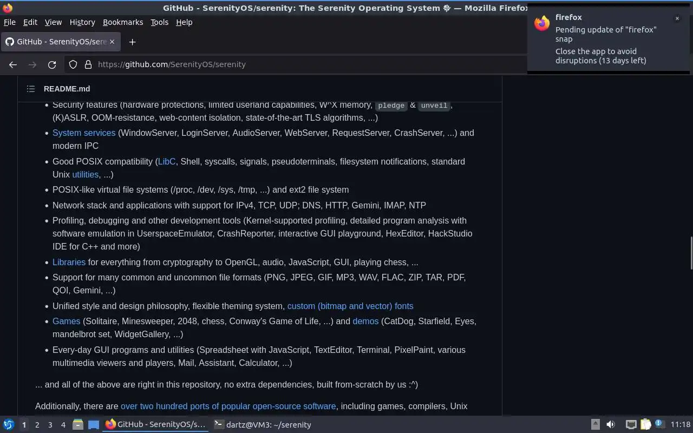Open the volume speaker tray icon
The image size is (693, 433).
point(611,424)
